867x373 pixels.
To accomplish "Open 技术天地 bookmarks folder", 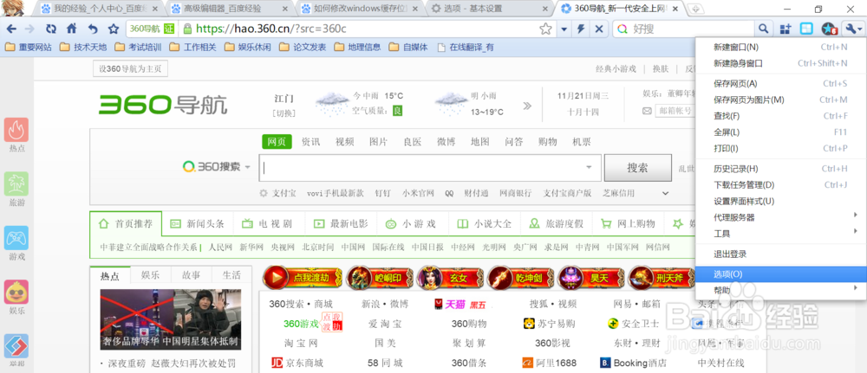I will click(83, 47).
